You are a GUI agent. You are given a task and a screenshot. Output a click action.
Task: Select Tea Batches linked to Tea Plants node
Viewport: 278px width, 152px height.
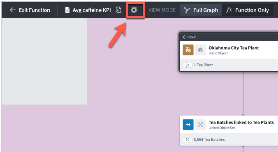[241, 122]
